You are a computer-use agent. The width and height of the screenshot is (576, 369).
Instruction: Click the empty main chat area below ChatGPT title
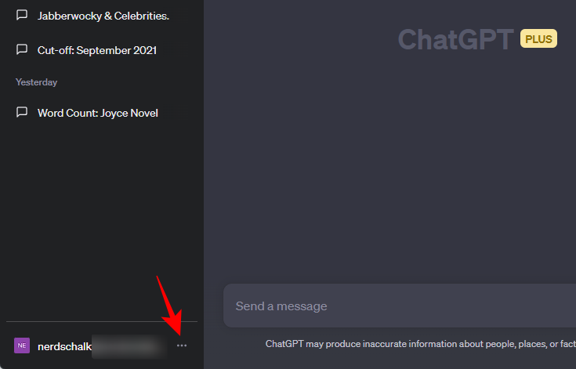pos(392,172)
